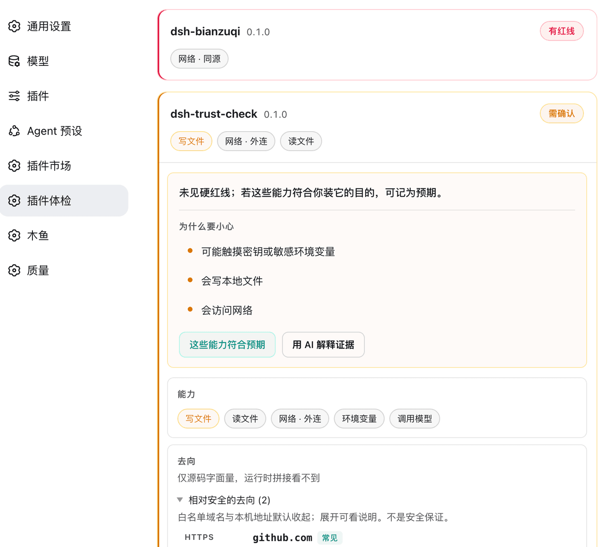
Task: Click 网络 · 同源 tag on dsh-bianzuqi
Action: (199, 59)
